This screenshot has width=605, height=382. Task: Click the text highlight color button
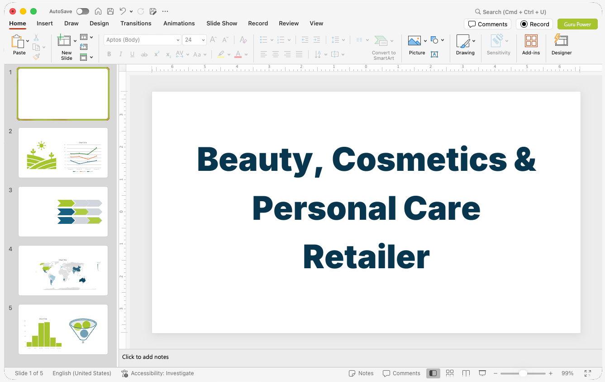coord(220,54)
